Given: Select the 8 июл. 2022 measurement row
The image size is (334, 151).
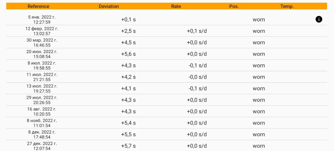Looking at the screenshot, I should click(42, 65).
